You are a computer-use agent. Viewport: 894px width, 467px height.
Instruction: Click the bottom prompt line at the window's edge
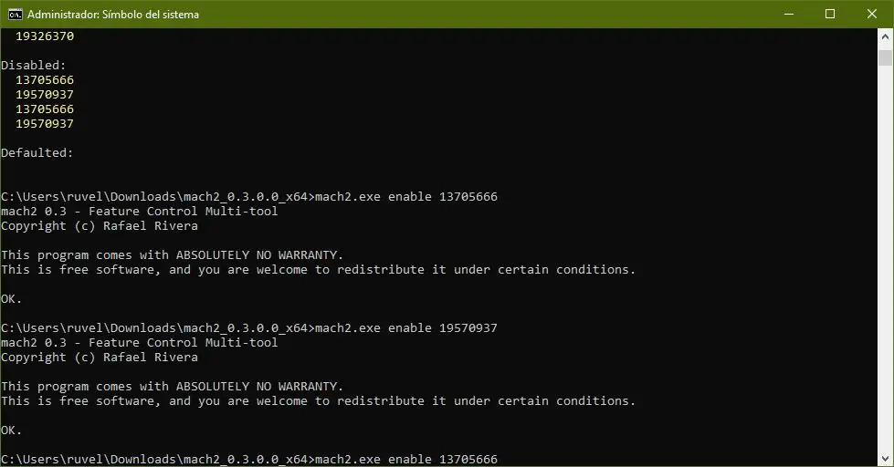point(249,459)
